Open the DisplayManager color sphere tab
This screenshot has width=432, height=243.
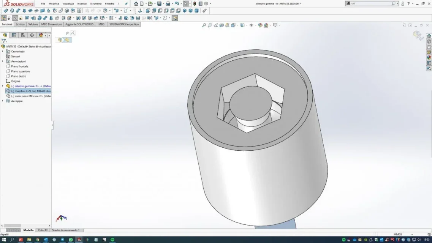(x=41, y=35)
